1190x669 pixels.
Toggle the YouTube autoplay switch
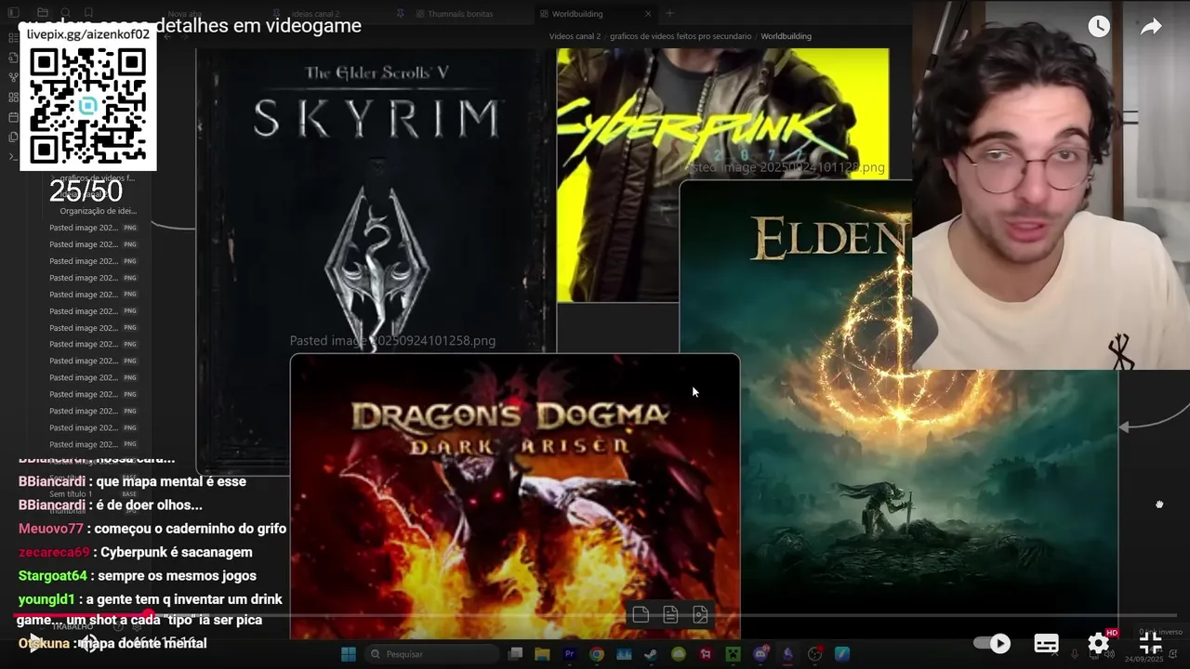tap(992, 643)
